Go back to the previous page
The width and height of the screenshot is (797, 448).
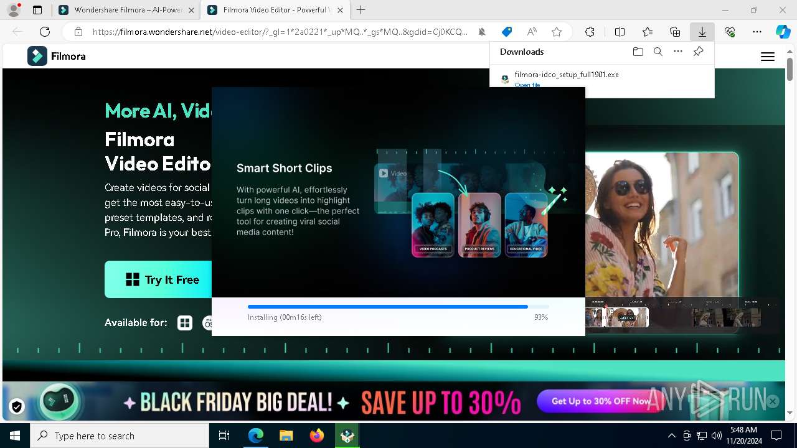click(x=17, y=32)
